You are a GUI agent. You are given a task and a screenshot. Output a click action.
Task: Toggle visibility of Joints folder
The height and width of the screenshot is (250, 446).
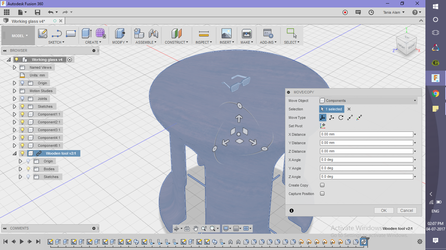point(23,99)
